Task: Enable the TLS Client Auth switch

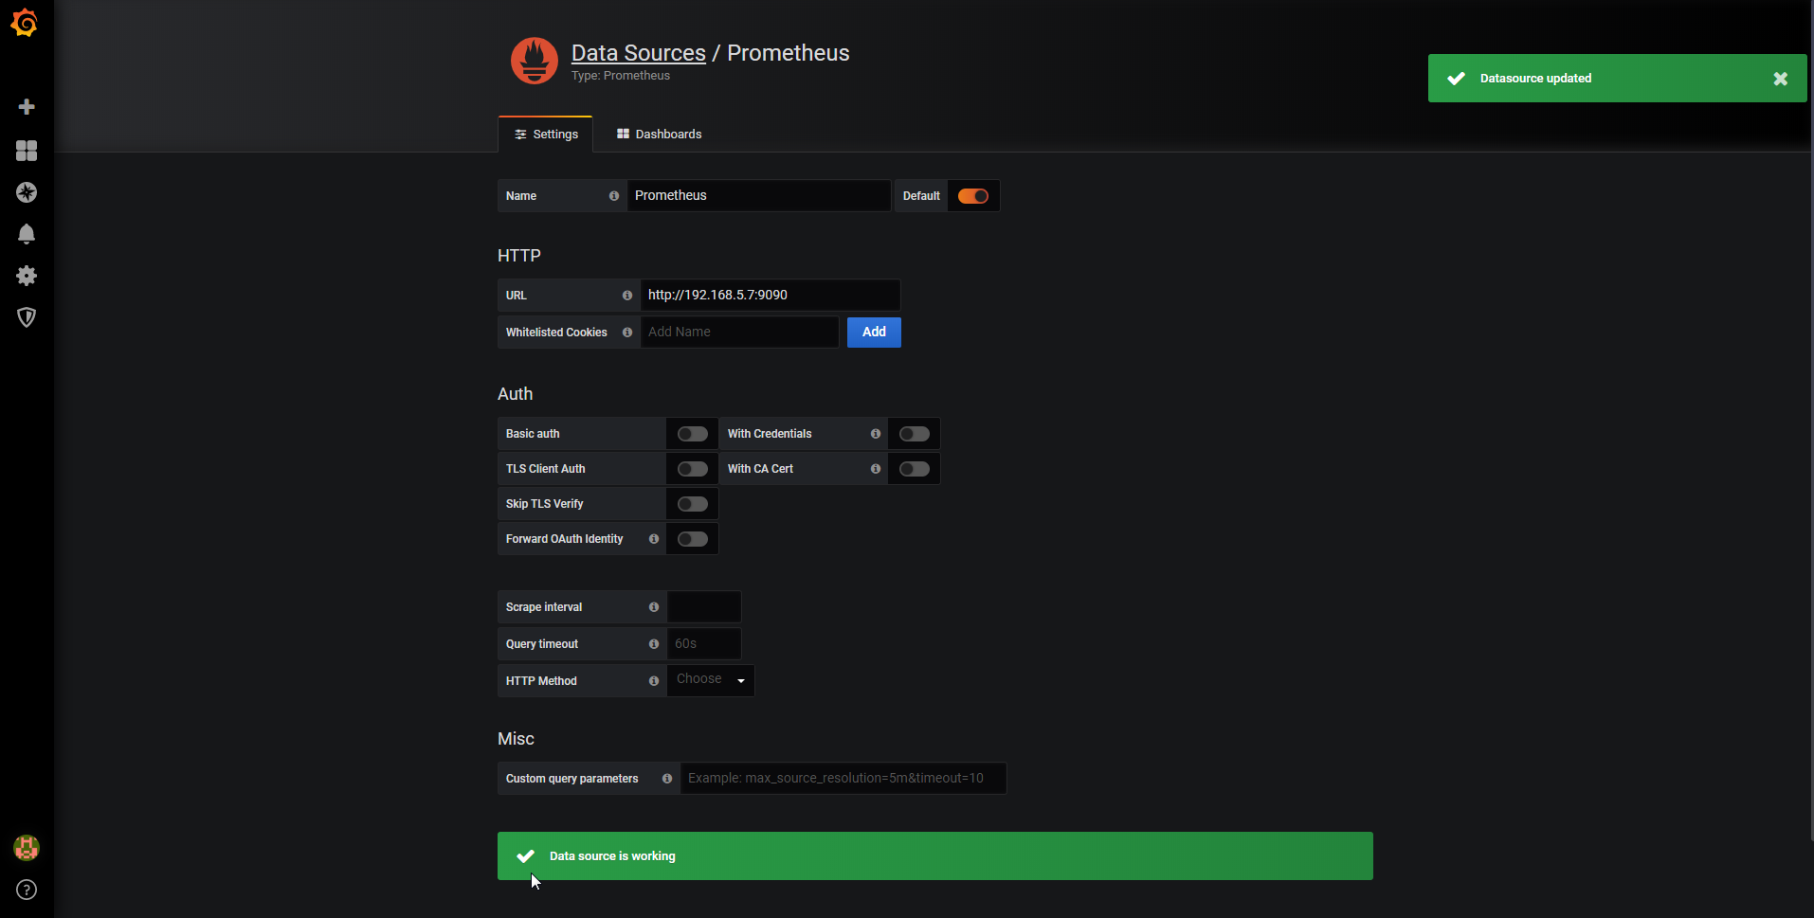Action: (693, 469)
